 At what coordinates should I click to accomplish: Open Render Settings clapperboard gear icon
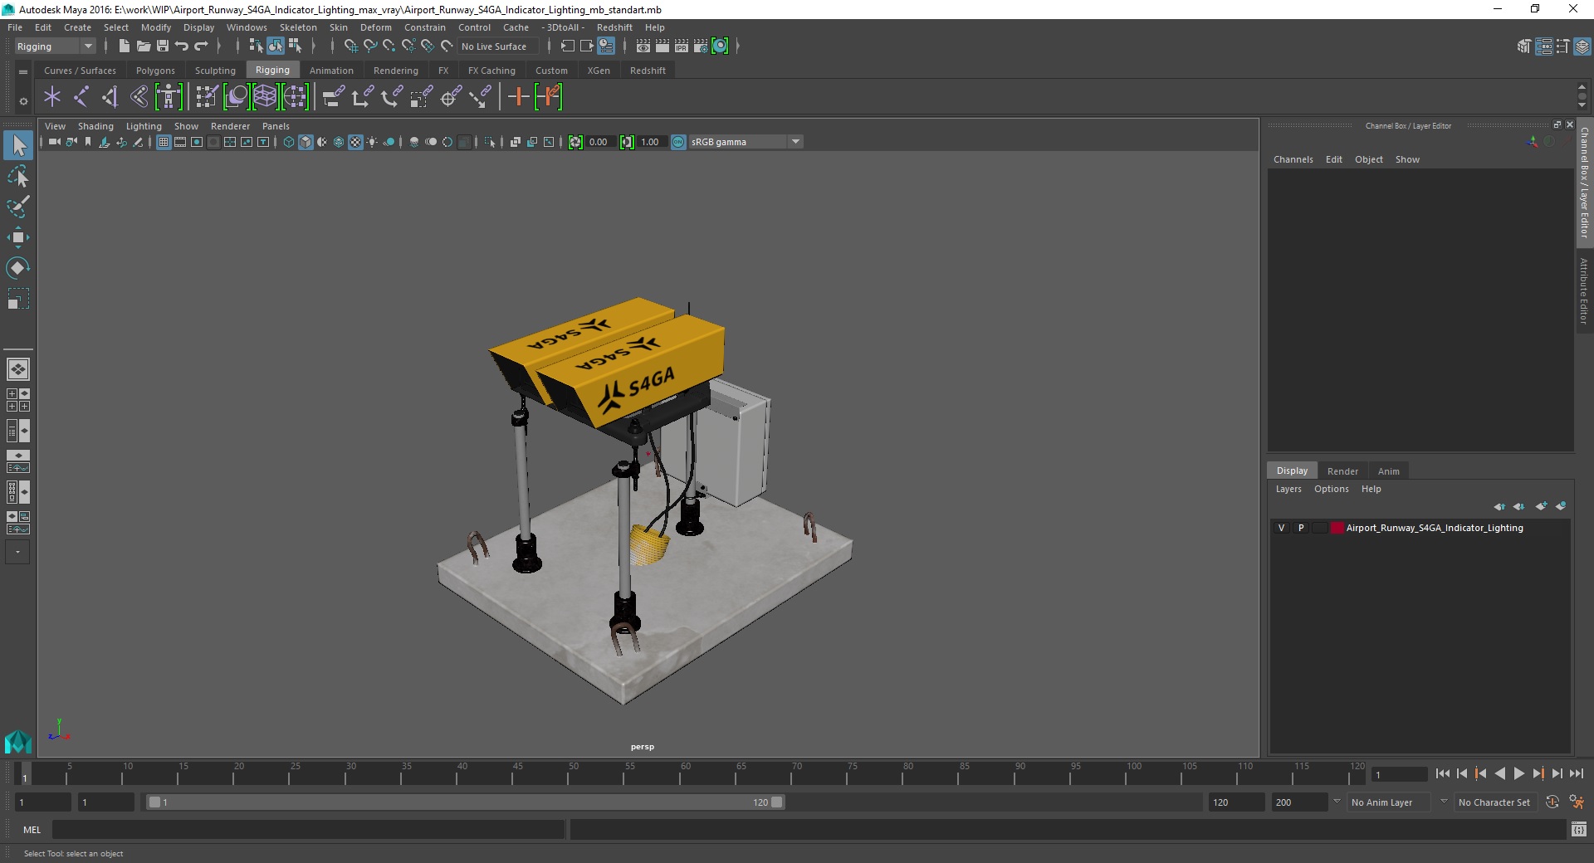tap(701, 46)
